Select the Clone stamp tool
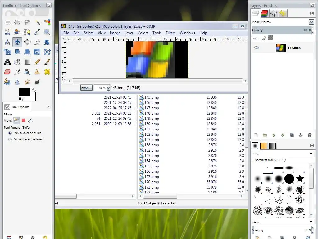The image size is (318, 239). click(x=37, y=72)
